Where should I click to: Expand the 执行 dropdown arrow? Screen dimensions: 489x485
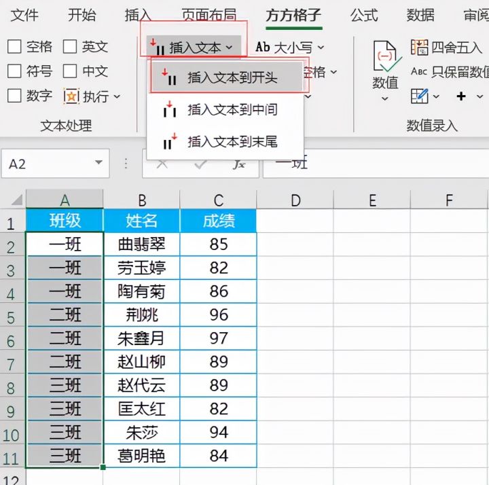pos(117,96)
